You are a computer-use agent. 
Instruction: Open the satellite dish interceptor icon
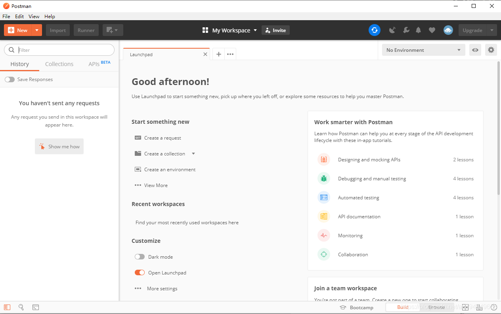coord(392,30)
